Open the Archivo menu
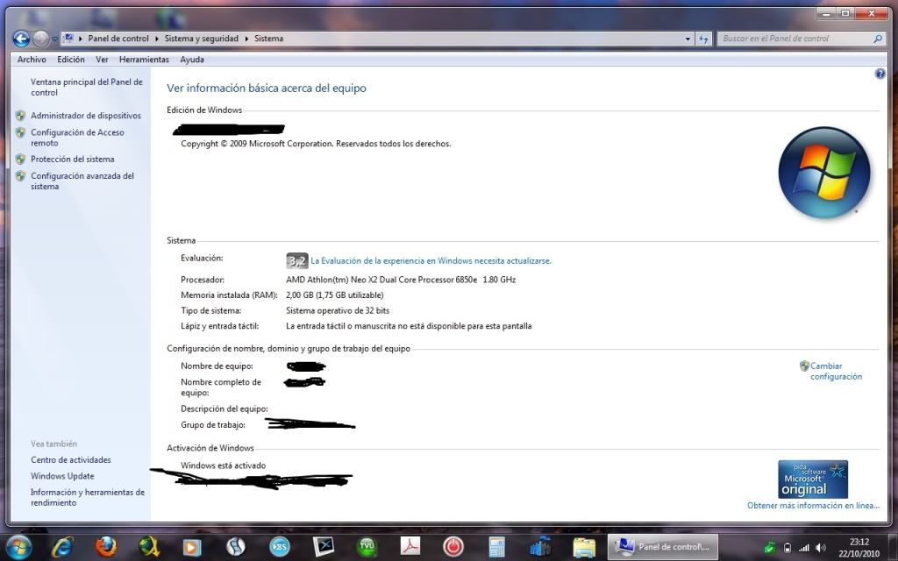The height and width of the screenshot is (561, 898). click(32, 60)
